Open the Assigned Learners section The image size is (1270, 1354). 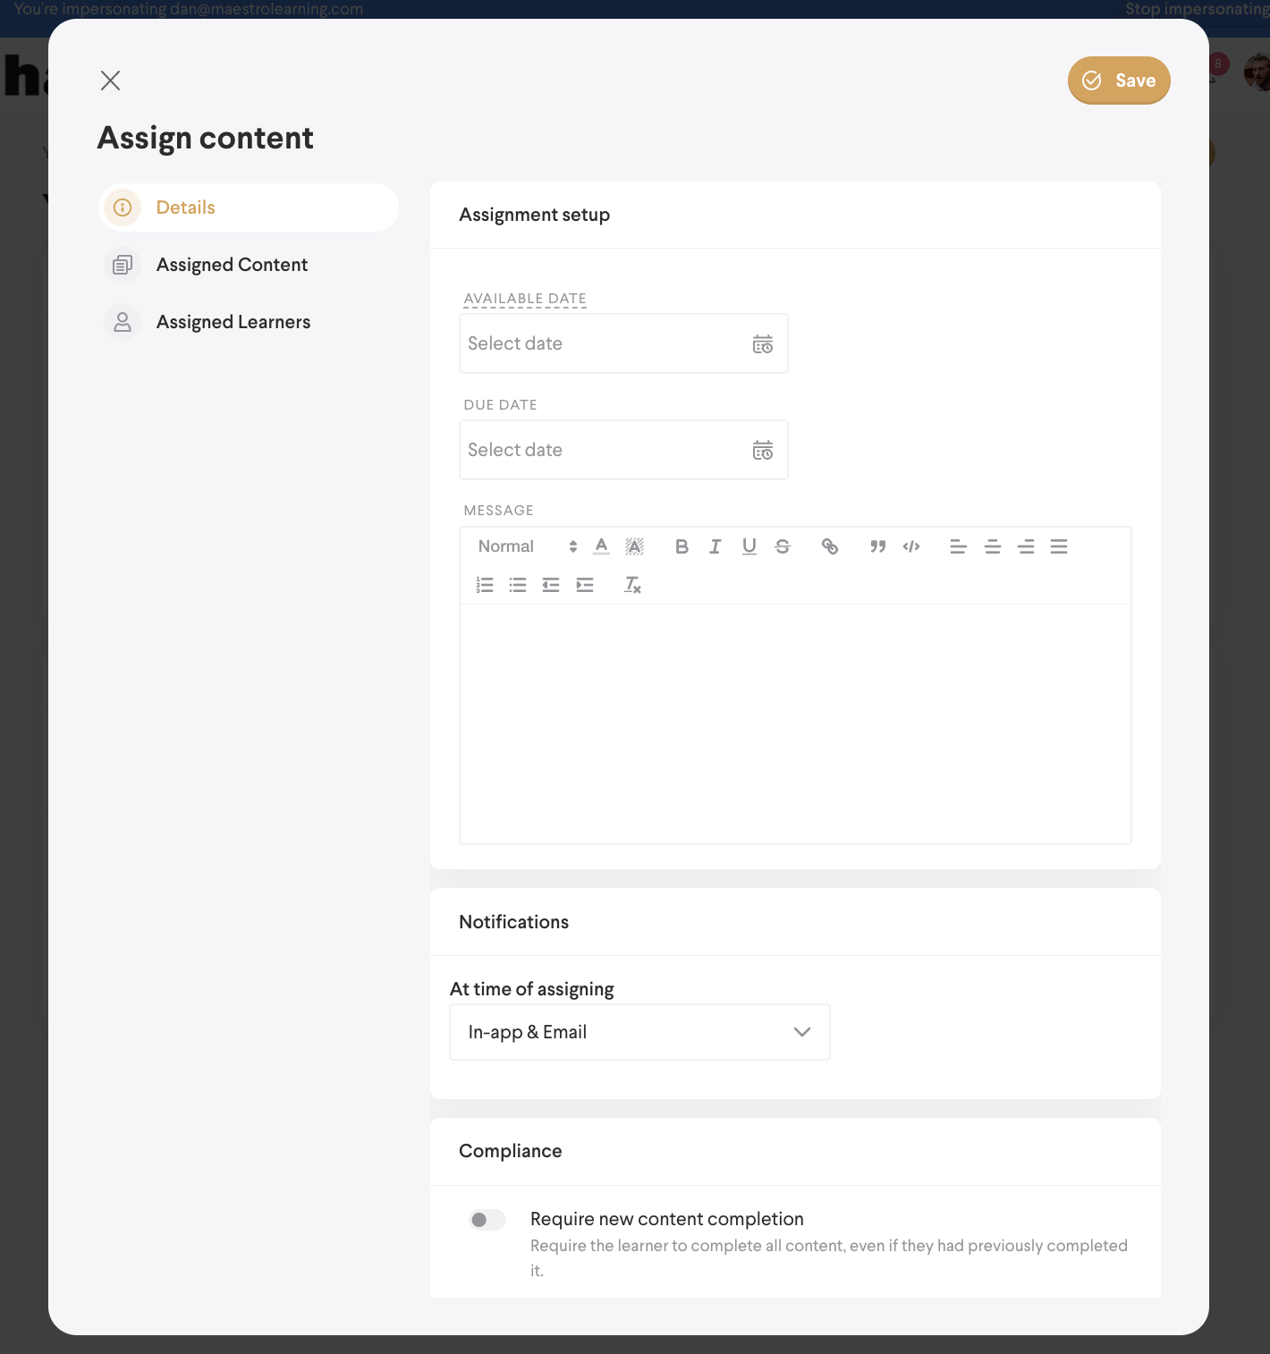pyautogui.click(x=233, y=322)
